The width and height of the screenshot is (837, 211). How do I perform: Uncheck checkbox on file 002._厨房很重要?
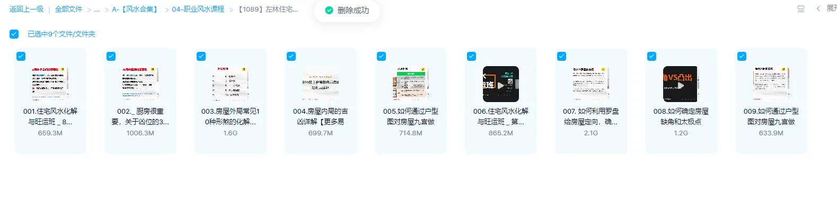[111, 56]
